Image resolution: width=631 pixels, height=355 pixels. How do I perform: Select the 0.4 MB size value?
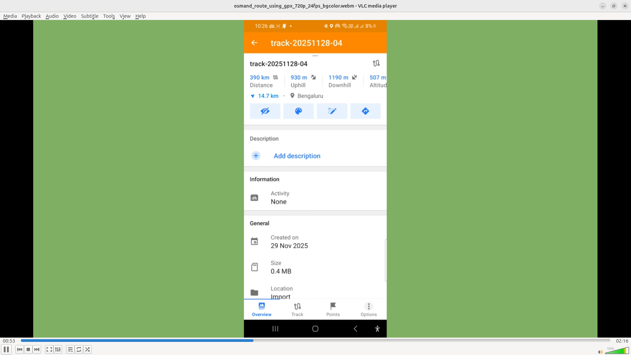tap(281, 272)
